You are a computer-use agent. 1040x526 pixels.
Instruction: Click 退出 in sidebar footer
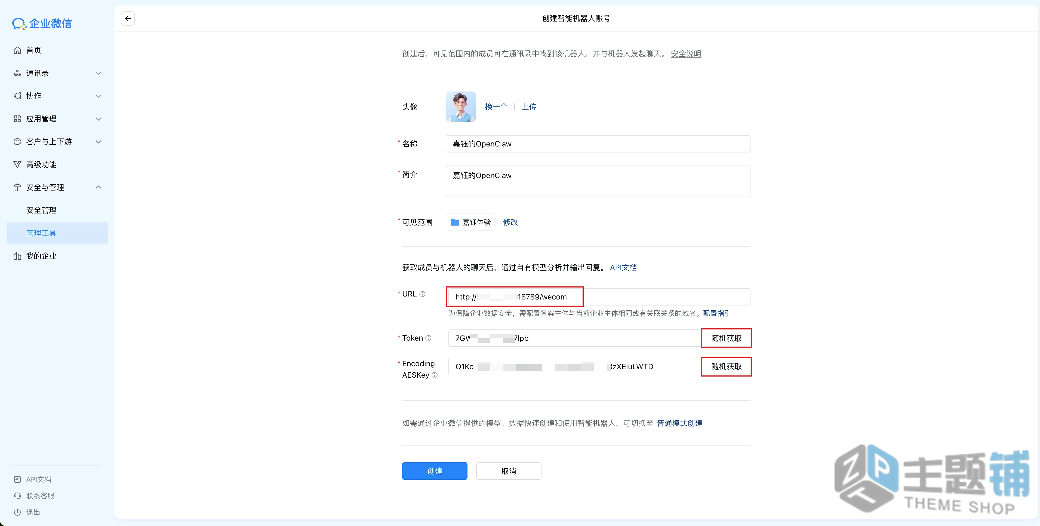coord(33,512)
